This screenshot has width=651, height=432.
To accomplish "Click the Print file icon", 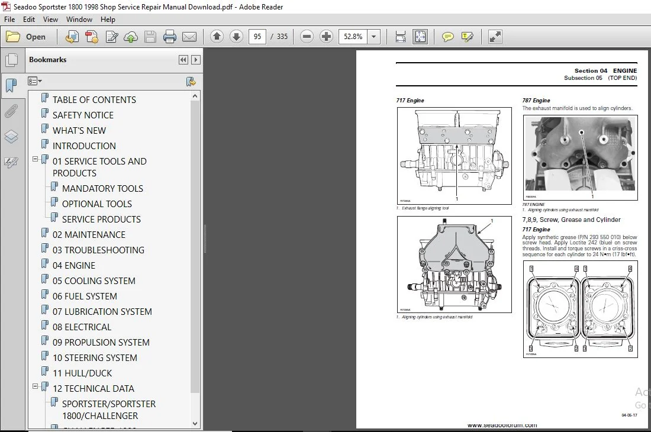I will pos(170,37).
